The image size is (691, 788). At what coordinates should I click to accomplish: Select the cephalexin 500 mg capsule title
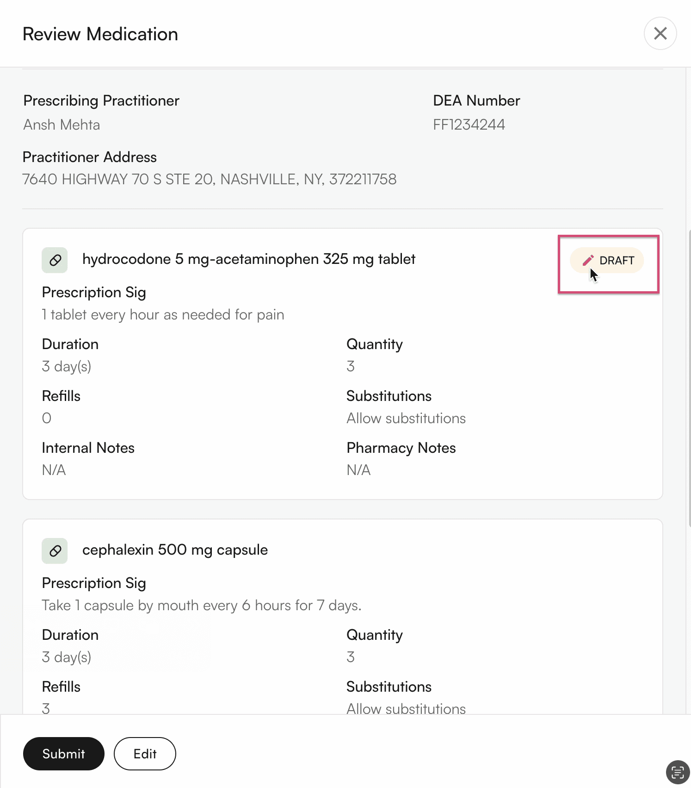[x=175, y=550]
